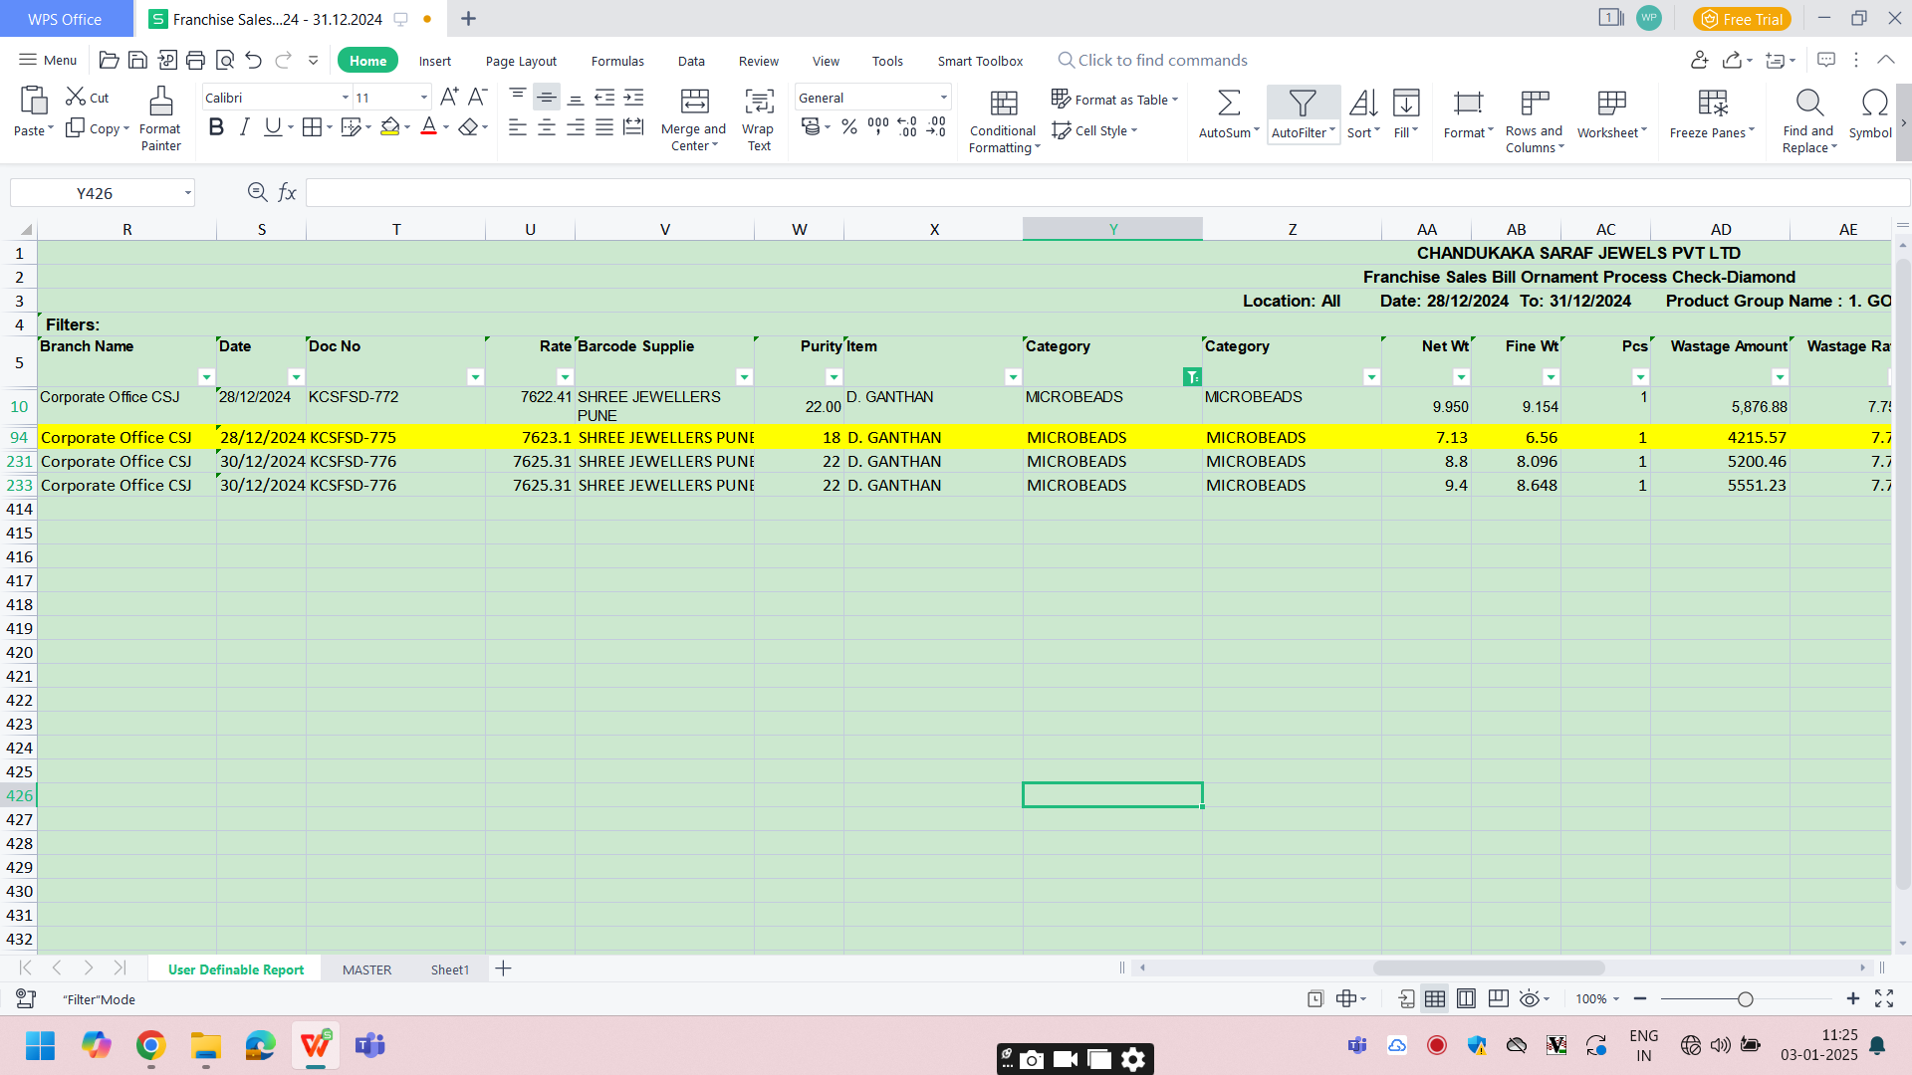1912x1075 pixels.
Task: Toggle Underline formatting
Action: [x=272, y=126]
